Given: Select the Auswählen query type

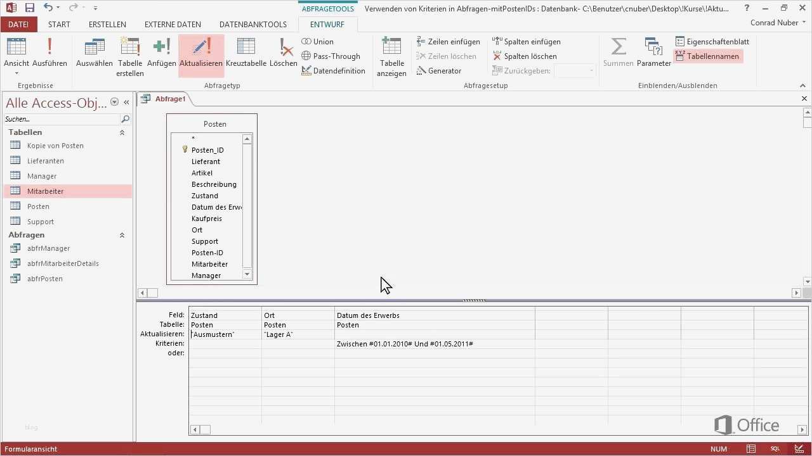Looking at the screenshot, I should [x=95, y=53].
